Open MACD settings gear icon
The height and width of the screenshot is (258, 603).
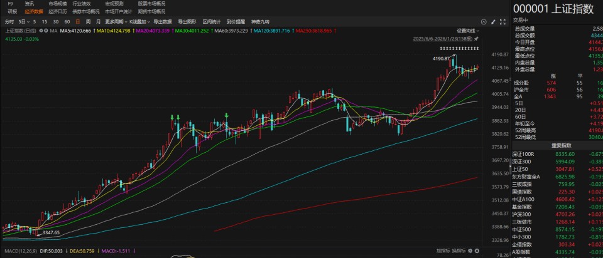point(470,250)
